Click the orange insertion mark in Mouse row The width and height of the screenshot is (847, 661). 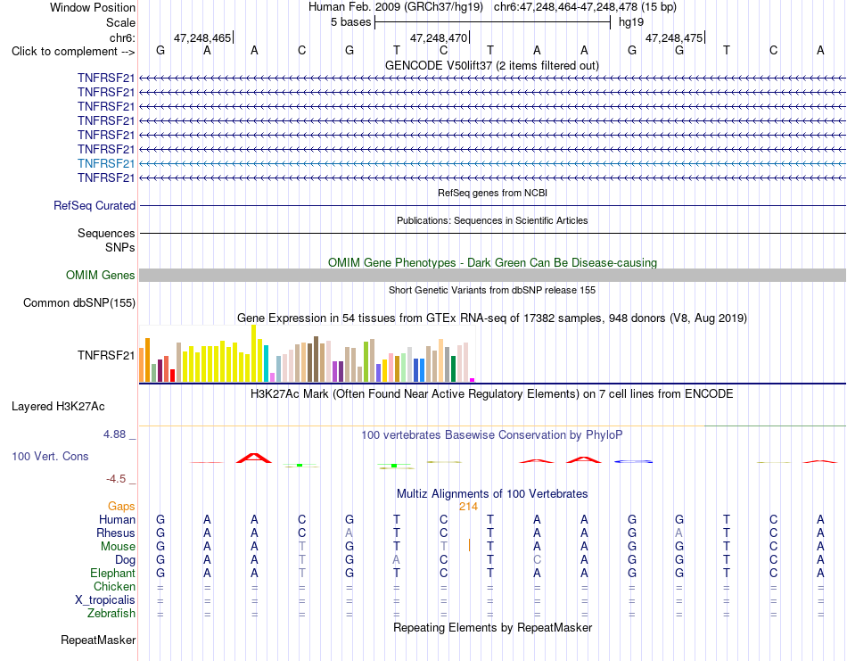click(x=469, y=545)
